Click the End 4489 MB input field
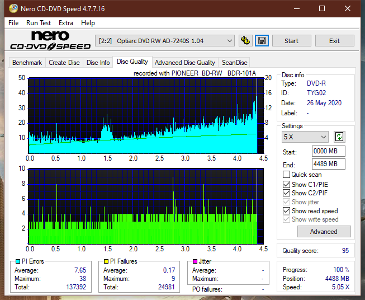The width and height of the screenshot is (365, 300). coord(329,164)
